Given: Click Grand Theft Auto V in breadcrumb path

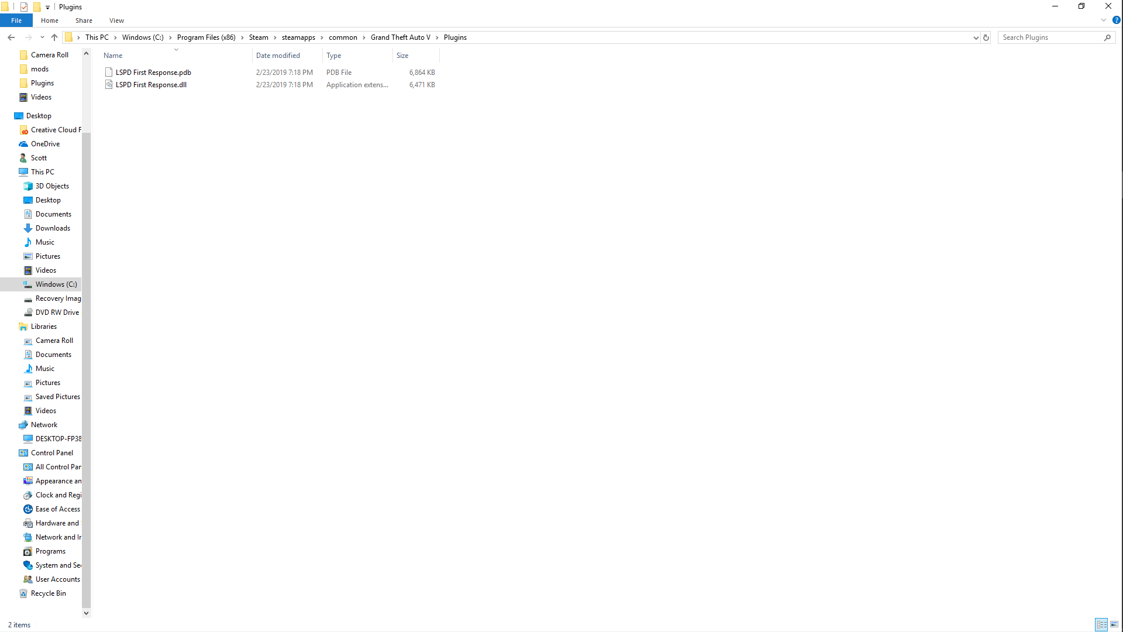Looking at the screenshot, I should click(x=400, y=37).
